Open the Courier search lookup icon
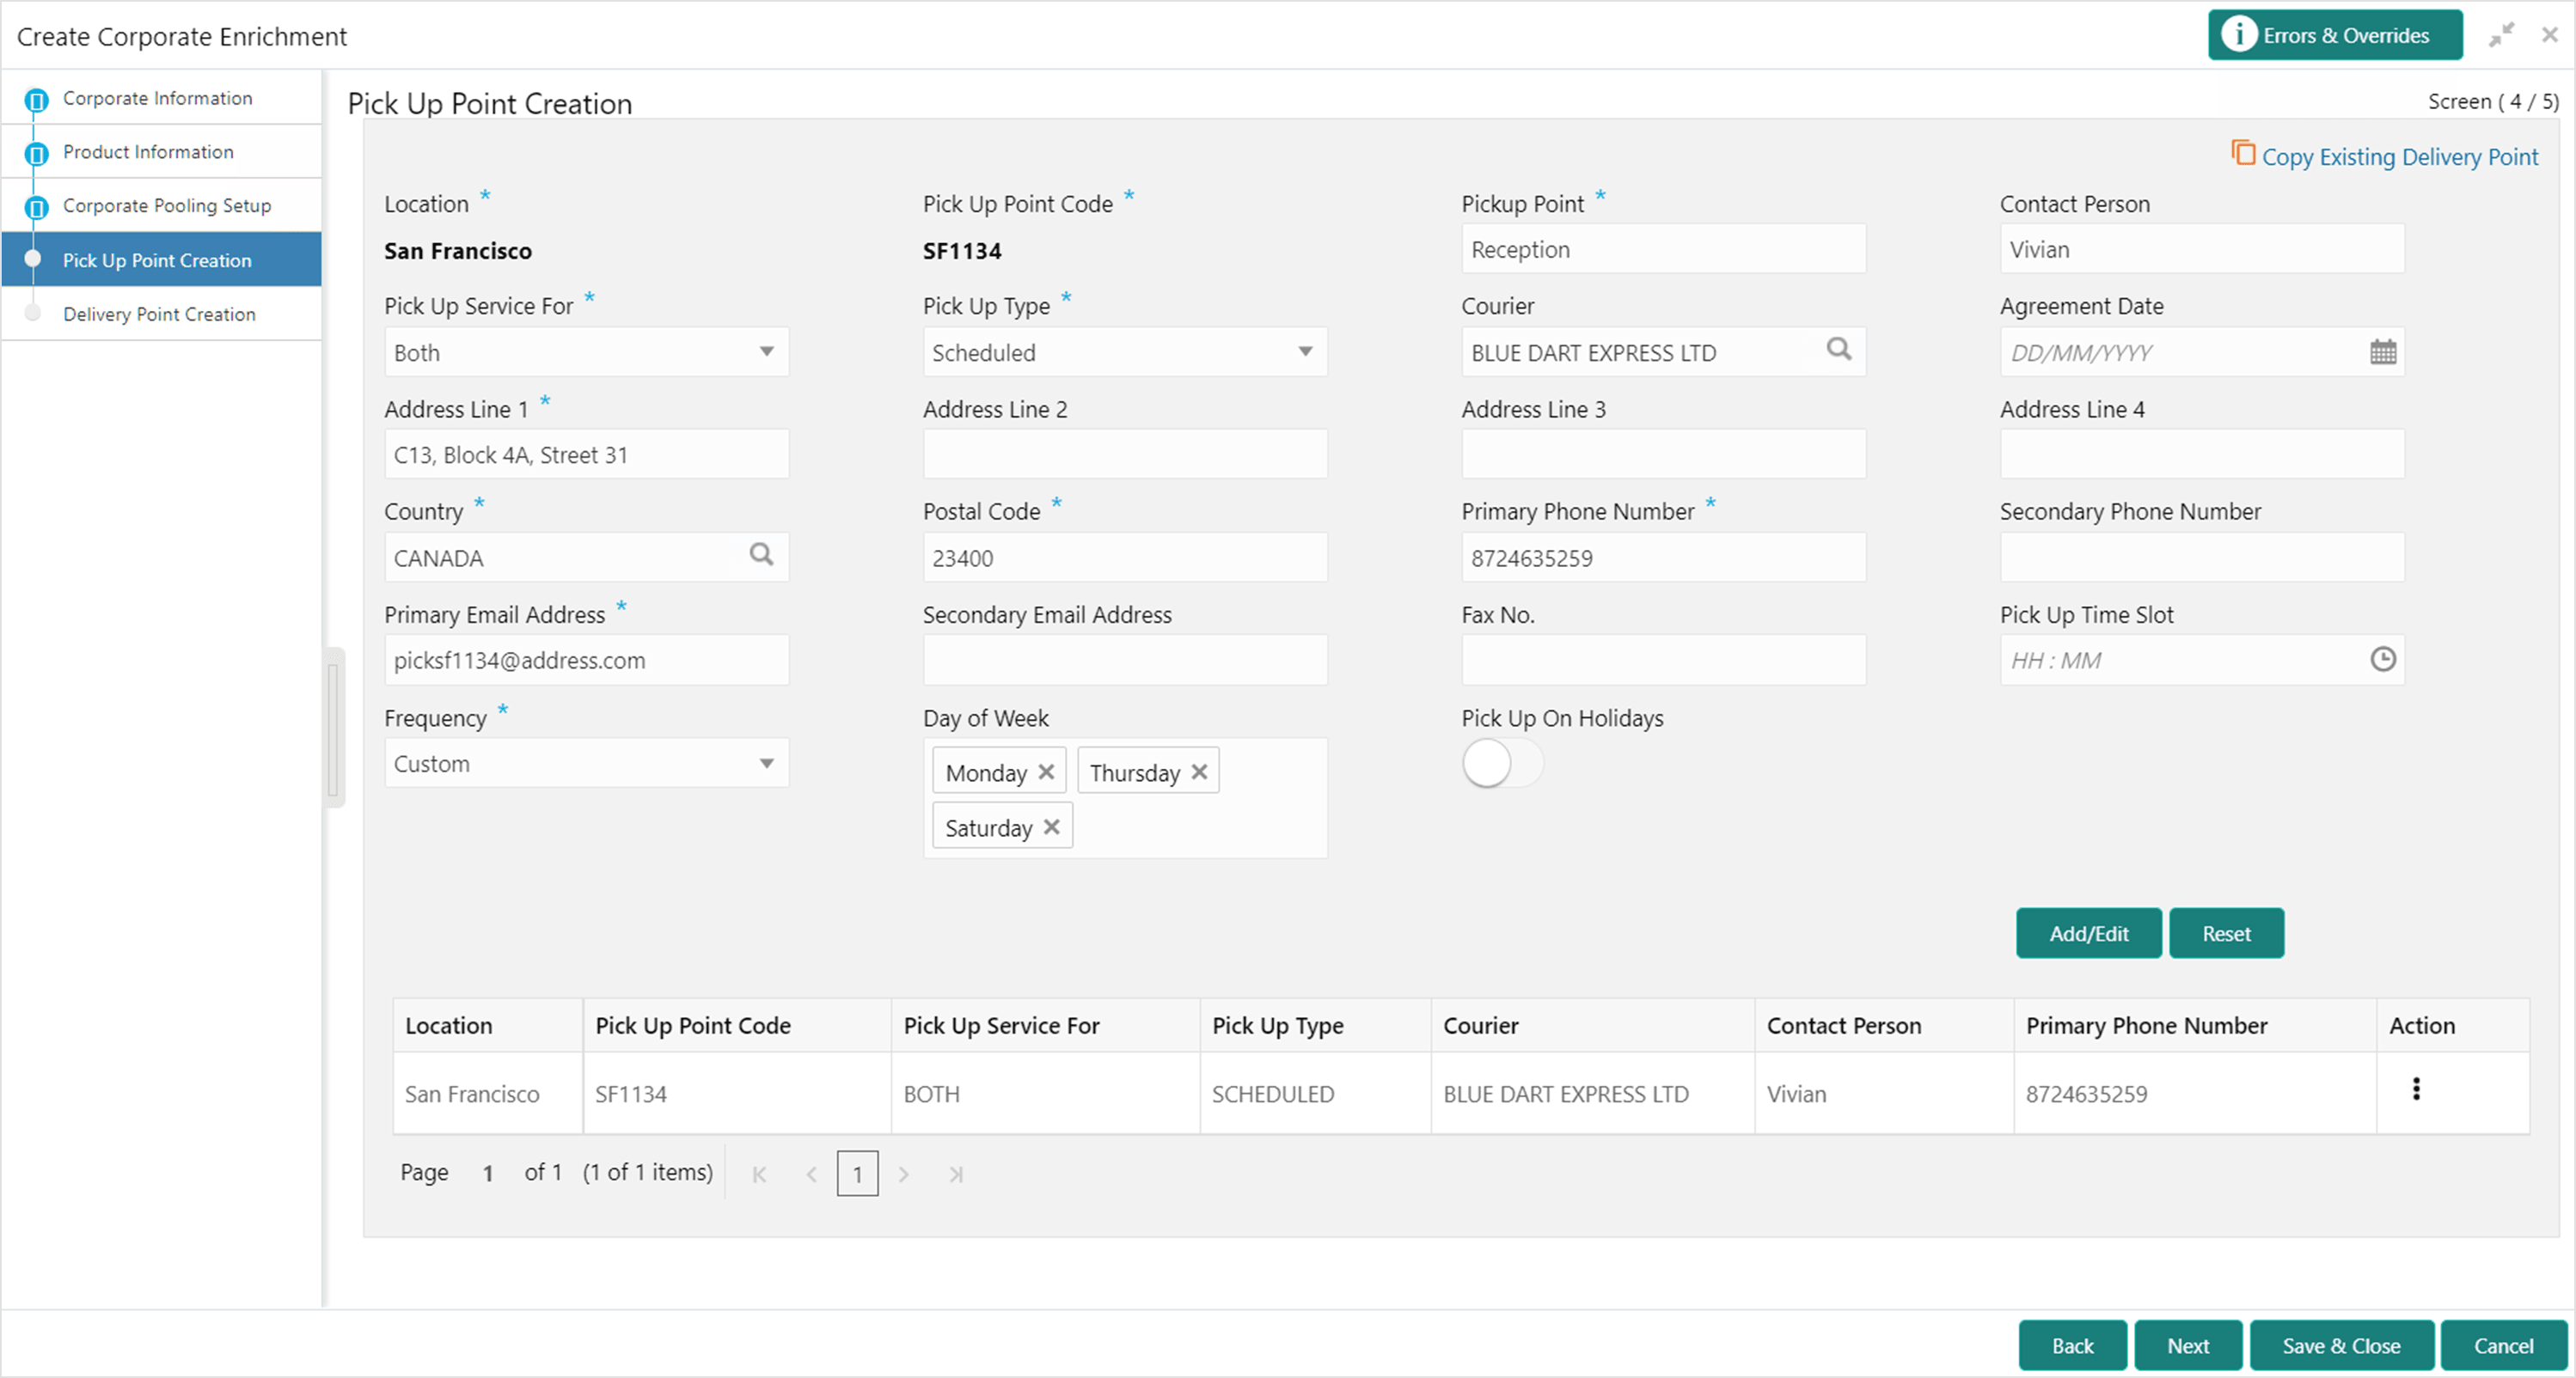The image size is (2576, 1378). 1838,350
